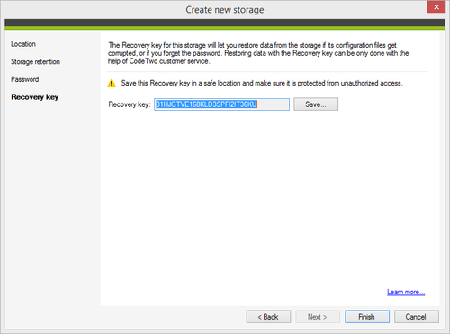Finish the storage wizard
The image size is (450, 334).
point(367,317)
